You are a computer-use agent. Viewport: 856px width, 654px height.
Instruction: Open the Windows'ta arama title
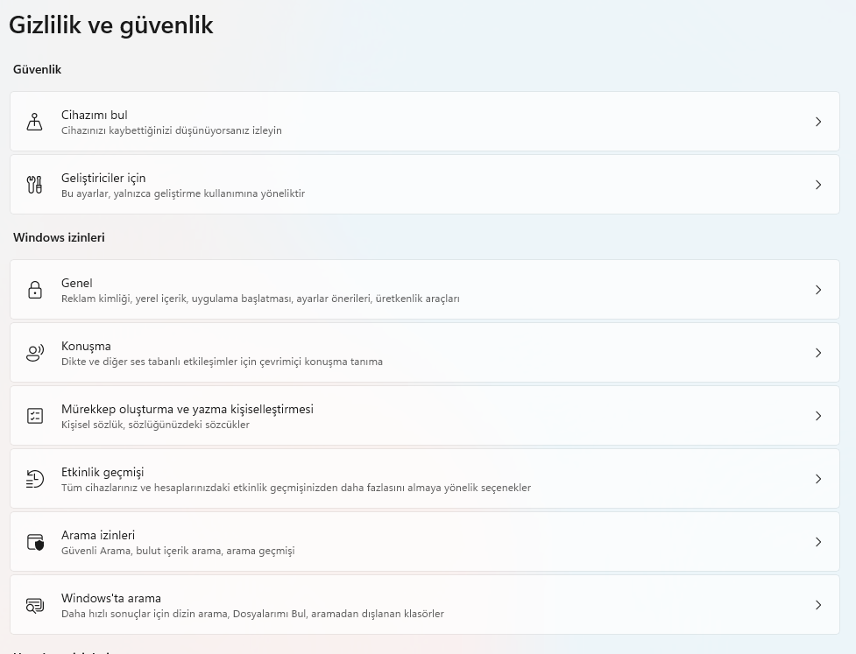[x=110, y=598]
